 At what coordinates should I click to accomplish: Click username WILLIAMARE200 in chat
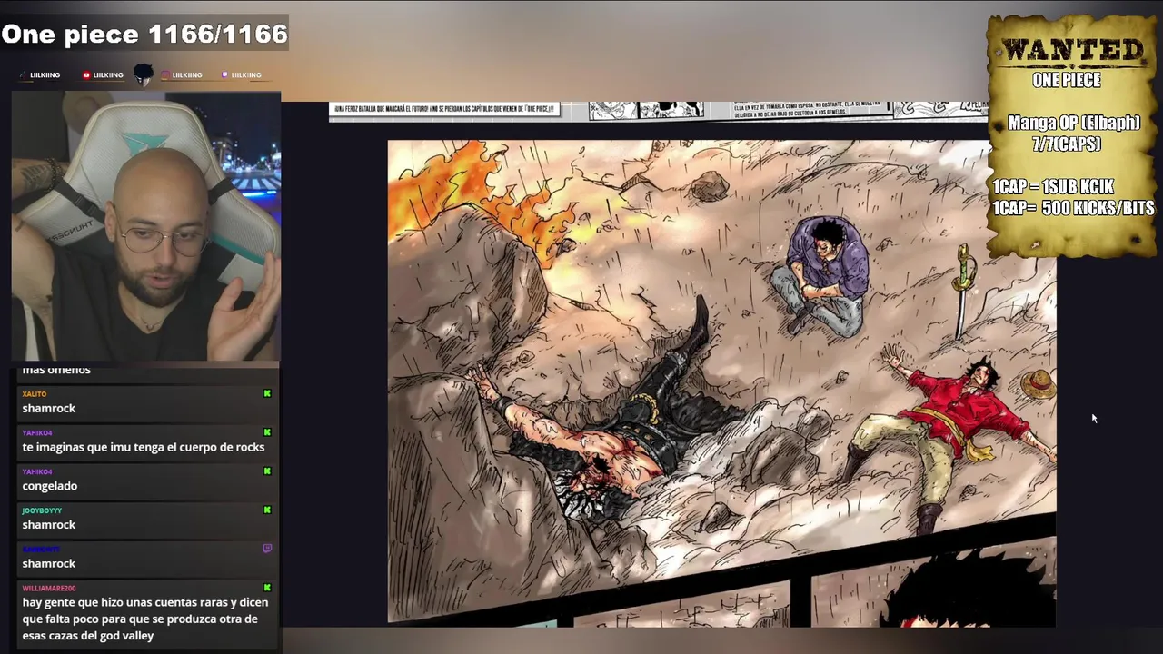49,589
